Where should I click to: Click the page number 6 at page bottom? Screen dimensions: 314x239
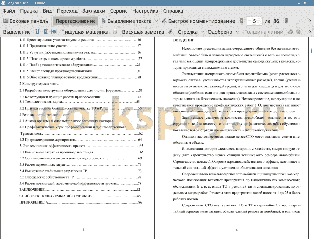[x=237, y=230]
